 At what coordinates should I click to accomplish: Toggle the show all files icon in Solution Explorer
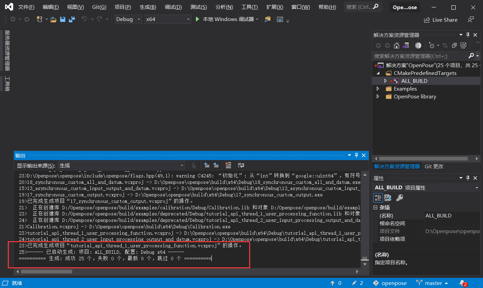pos(463,45)
